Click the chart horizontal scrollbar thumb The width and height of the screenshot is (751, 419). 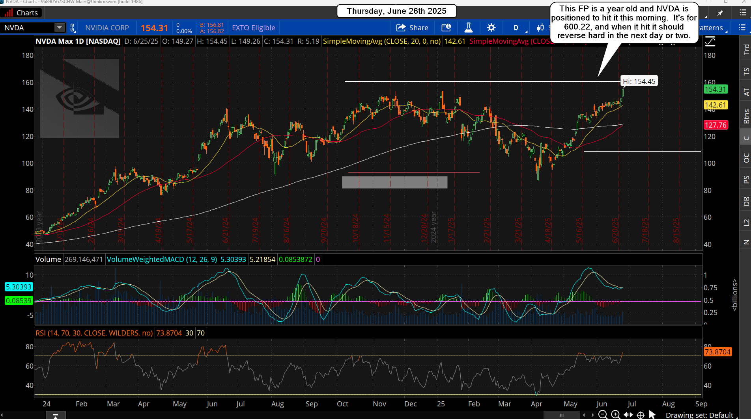561,415
